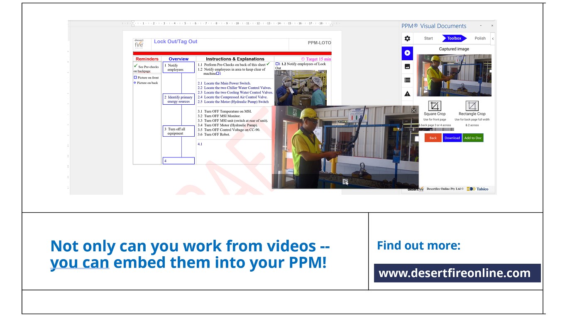This screenshot has height=319, width=567.
Task: Choose the Square Crop icon
Action: pyautogui.click(x=435, y=106)
